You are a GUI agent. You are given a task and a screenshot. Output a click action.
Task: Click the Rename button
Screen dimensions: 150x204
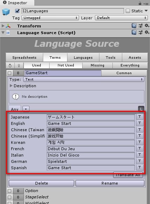click(x=110, y=183)
